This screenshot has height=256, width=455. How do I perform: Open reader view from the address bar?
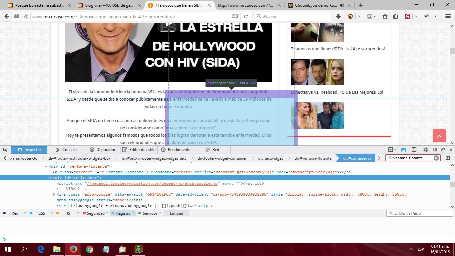point(235,16)
